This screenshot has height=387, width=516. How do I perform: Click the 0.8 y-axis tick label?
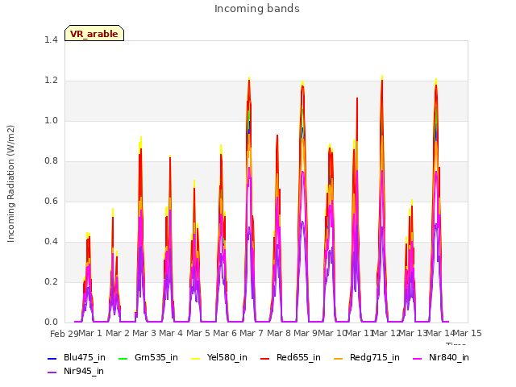point(51,160)
